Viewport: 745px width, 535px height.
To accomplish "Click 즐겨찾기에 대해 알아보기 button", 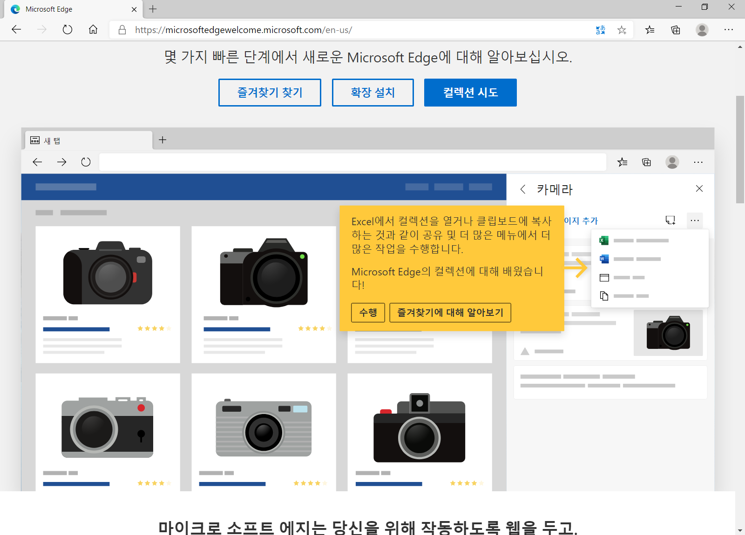I will [450, 313].
